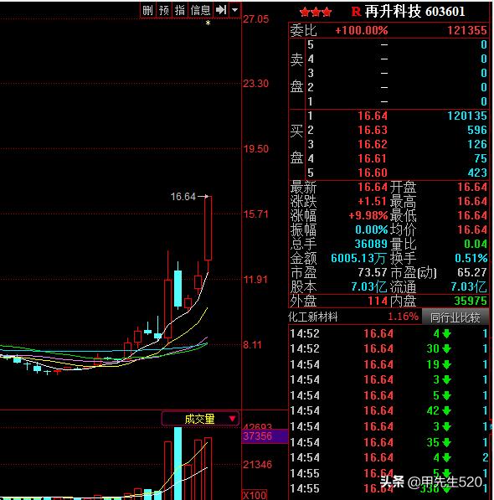Open the 信息 info button

pyautogui.click(x=200, y=11)
